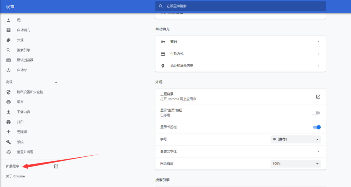
Task: Click the location pin icon in 地址和其他信息 row
Action: 163,66
